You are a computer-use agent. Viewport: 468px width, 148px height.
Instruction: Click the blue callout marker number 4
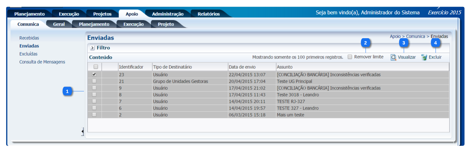pos(436,43)
